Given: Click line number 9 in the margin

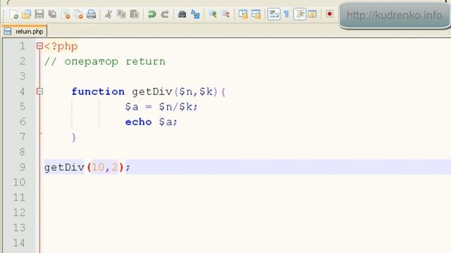Looking at the screenshot, I should (22, 167).
